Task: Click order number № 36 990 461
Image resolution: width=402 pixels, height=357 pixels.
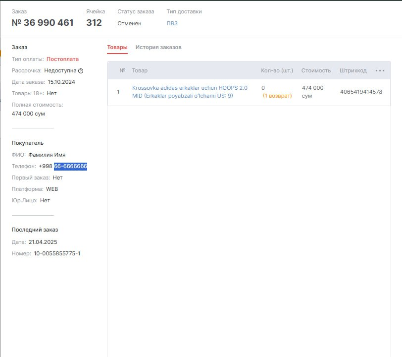Action: pyautogui.click(x=43, y=23)
